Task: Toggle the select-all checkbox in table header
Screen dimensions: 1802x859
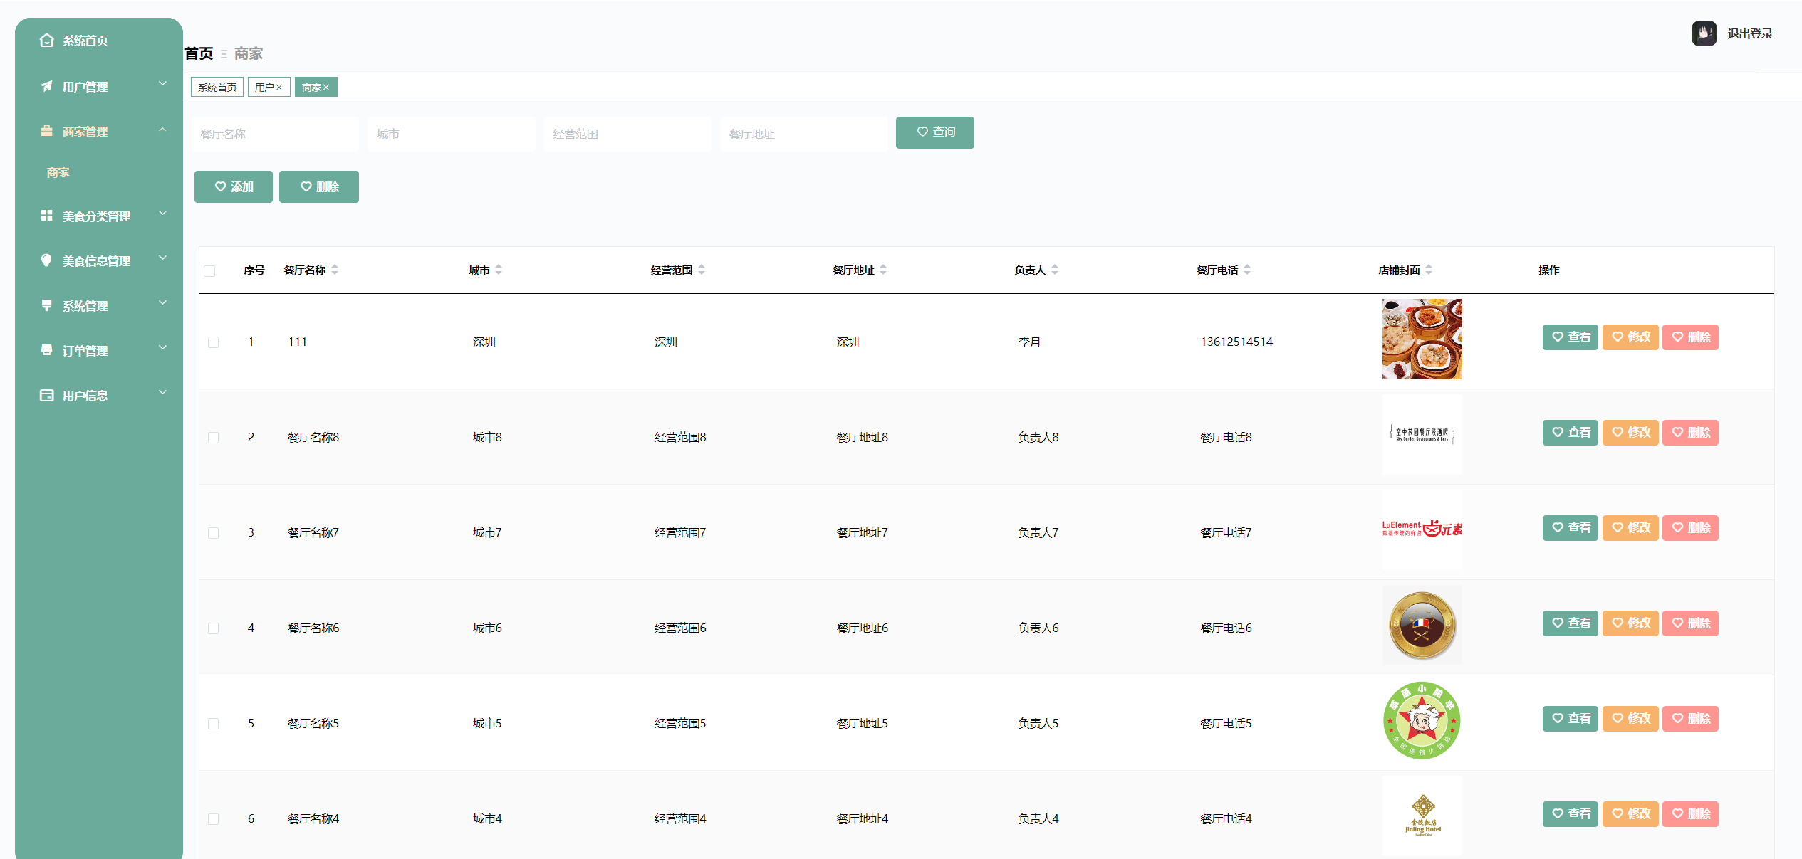Action: [209, 270]
